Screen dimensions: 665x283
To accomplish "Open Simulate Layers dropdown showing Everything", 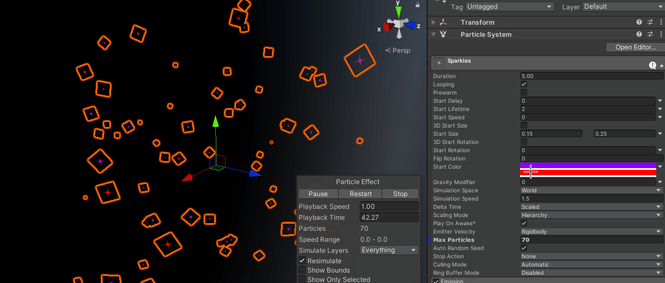I will click(x=389, y=250).
